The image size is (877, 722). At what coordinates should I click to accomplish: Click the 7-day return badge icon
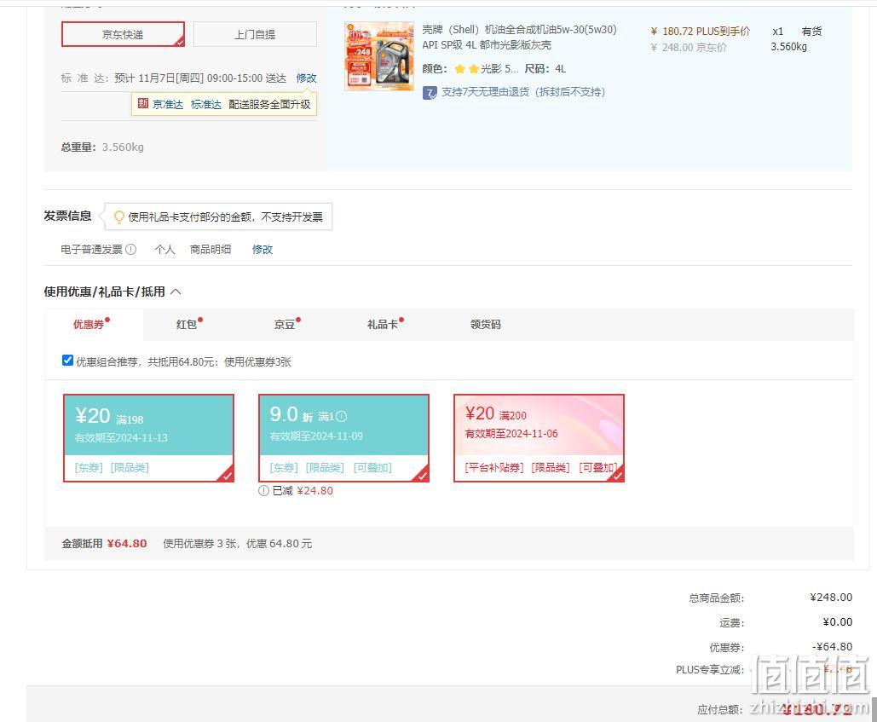(x=430, y=93)
